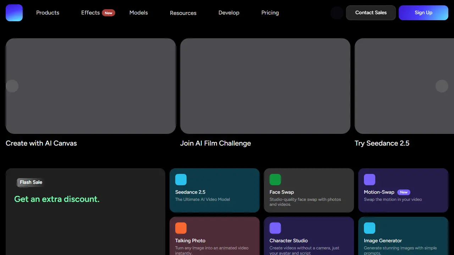Go to previous carousel slide
The width and height of the screenshot is (454, 255).
(x=12, y=86)
